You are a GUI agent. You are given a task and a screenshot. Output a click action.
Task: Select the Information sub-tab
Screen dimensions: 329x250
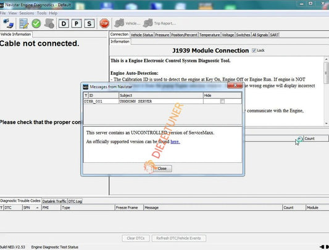click(120, 41)
